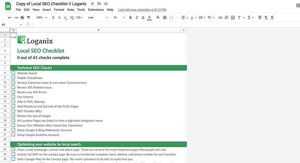Image resolution: width=300 pixels, height=163 pixels.
Task: Star this document
Action: click(92, 4)
